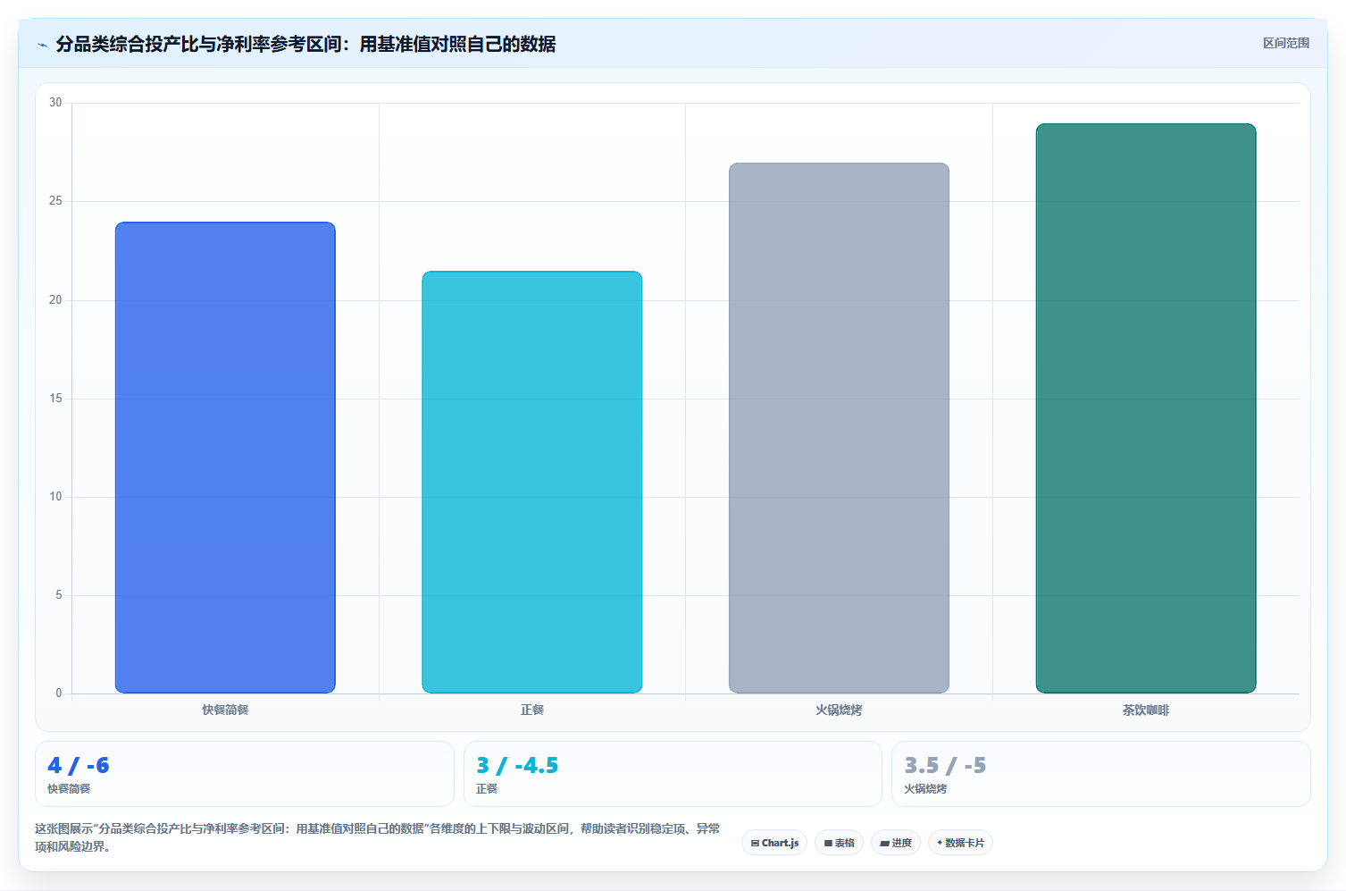Click the chart title heading
1346x891 pixels.
click(305, 44)
